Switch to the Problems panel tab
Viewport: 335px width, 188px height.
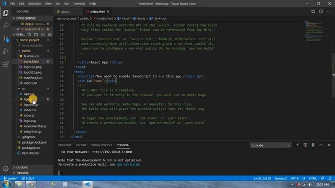point(64,145)
